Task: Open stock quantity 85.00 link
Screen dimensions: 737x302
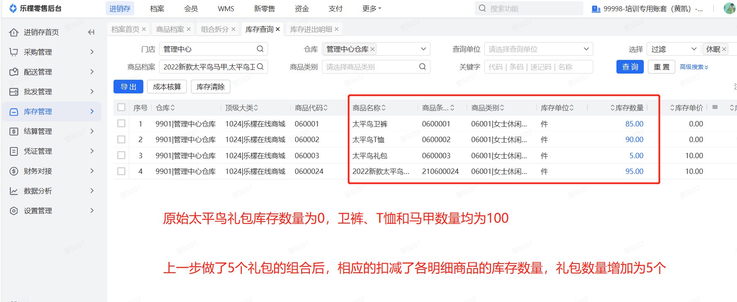Action: (634, 124)
